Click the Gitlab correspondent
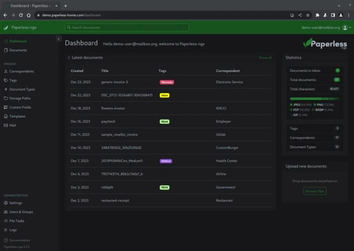This screenshot has width=354, height=251. tap(220, 135)
